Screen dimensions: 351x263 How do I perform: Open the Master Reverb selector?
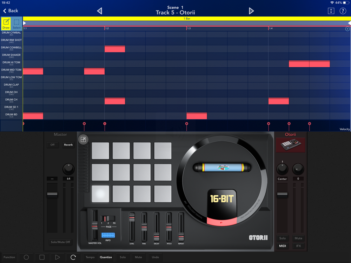[x=68, y=145]
